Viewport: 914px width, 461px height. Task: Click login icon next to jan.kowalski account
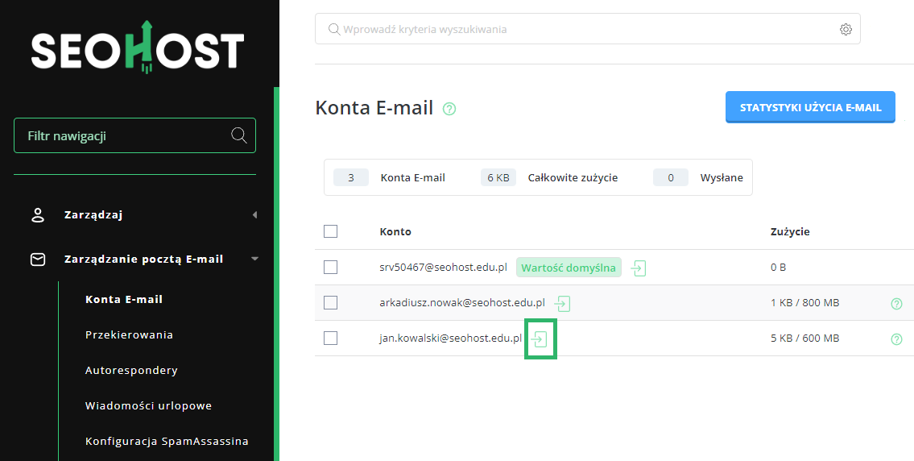pos(540,339)
